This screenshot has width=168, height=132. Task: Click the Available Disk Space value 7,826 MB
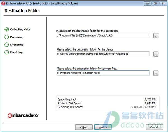coord(150,103)
